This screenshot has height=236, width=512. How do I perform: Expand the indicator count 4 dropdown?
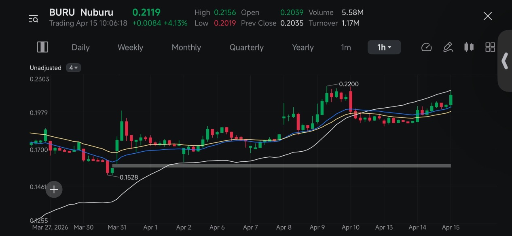pyautogui.click(x=74, y=68)
